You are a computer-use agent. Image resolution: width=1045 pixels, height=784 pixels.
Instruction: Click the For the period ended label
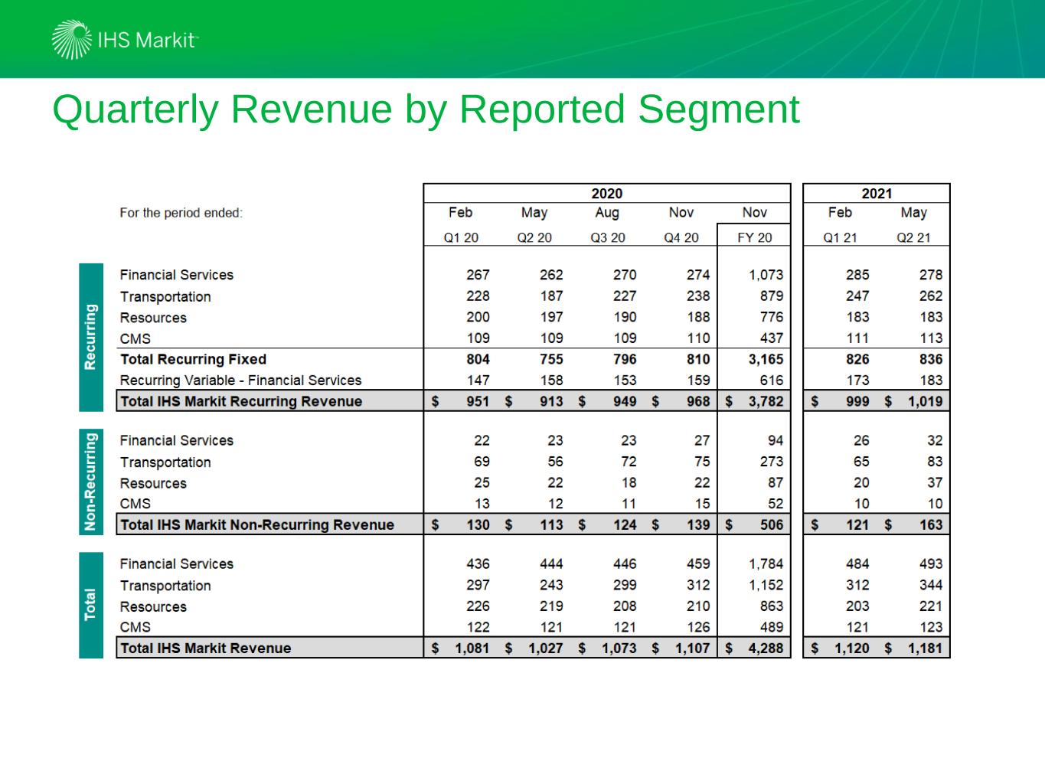click(x=181, y=213)
